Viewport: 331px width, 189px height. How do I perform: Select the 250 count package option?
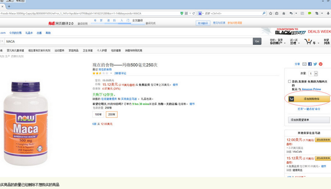pyautogui.click(x=112, y=114)
